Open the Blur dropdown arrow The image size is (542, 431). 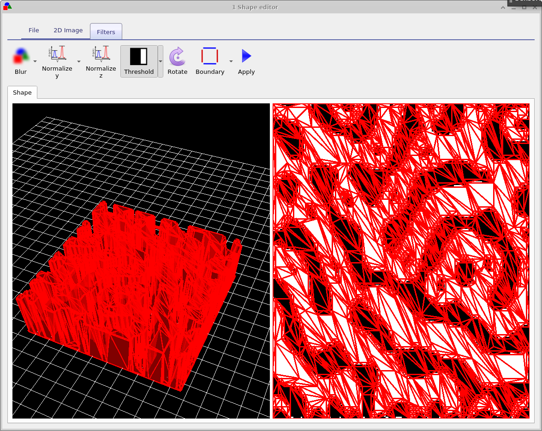click(x=35, y=61)
